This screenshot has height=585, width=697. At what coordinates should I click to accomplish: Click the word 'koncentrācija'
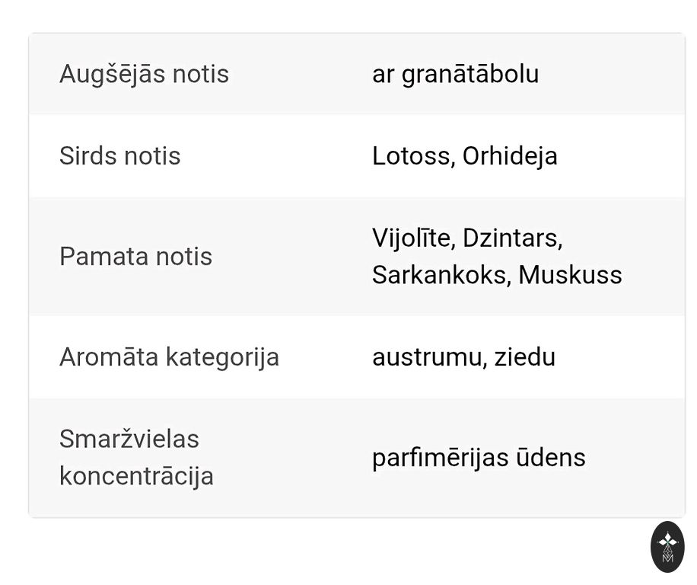click(x=136, y=476)
